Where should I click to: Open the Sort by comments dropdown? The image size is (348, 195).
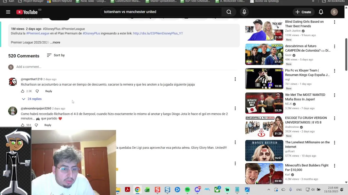point(56,55)
